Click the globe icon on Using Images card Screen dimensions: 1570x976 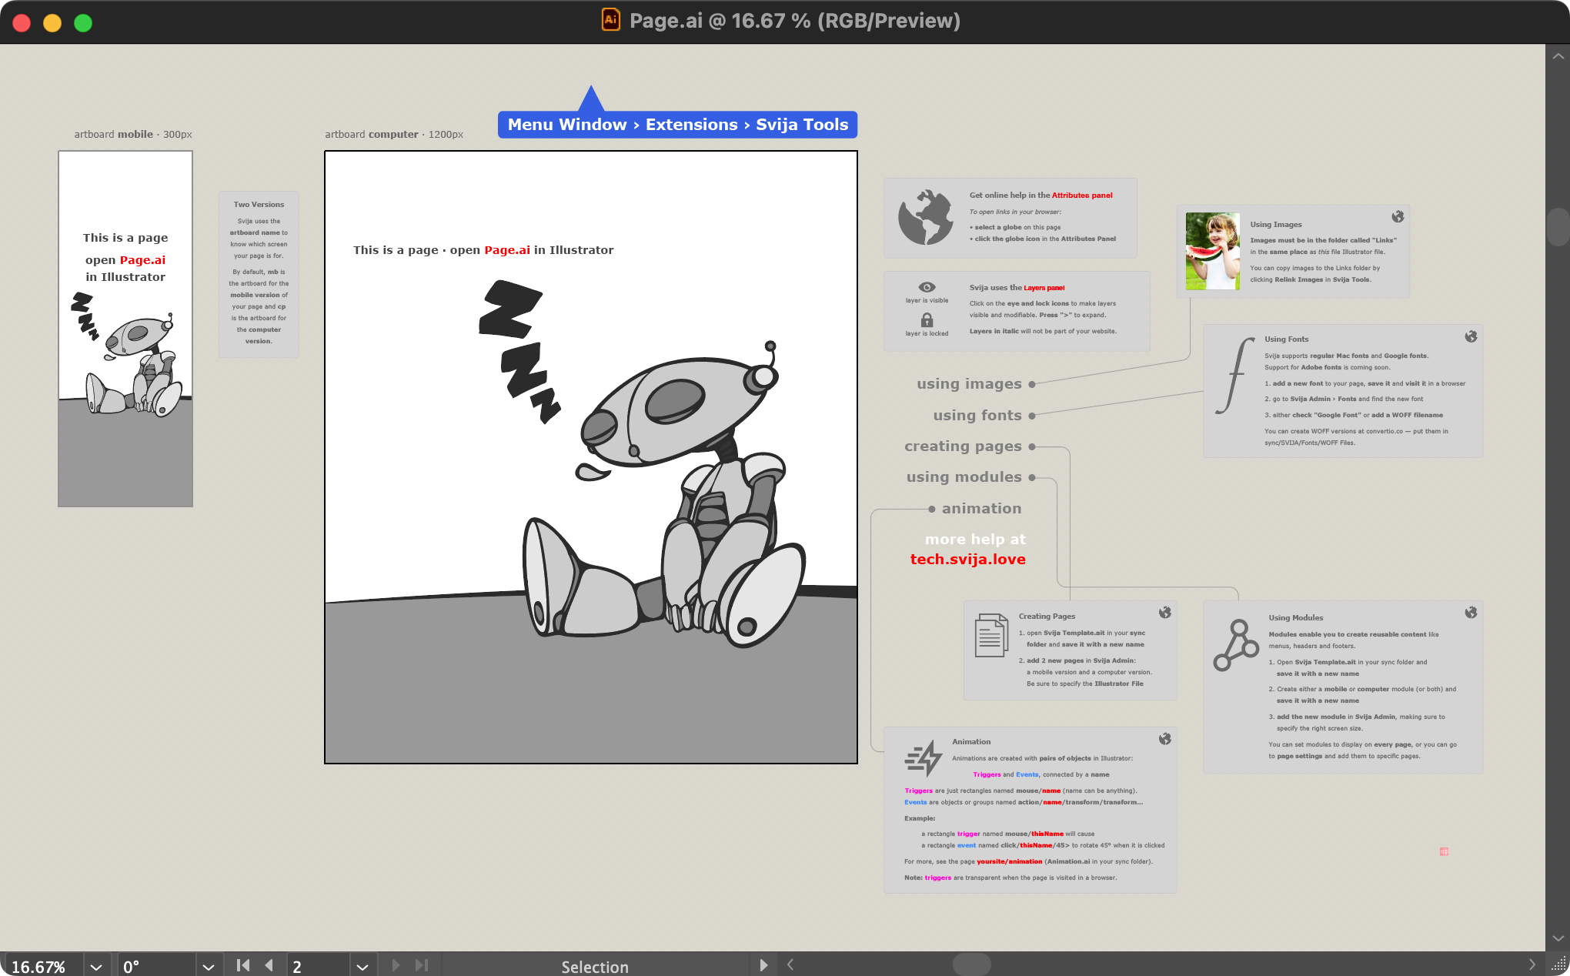coord(1398,217)
